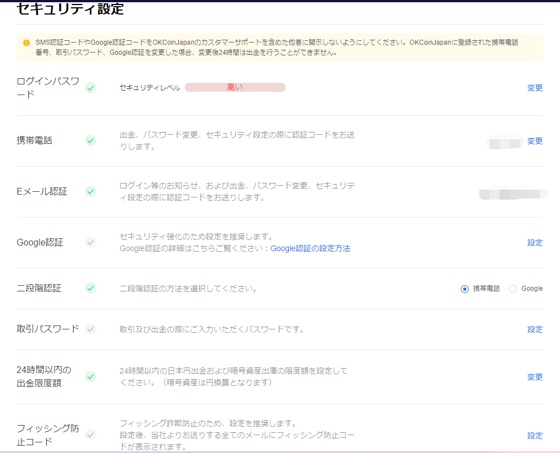Click 変更 link for login password

pyautogui.click(x=535, y=88)
